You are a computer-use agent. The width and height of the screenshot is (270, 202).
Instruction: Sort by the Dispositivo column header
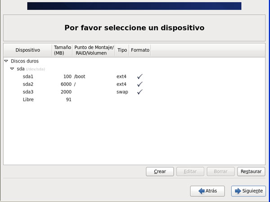[x=27, y=50]
